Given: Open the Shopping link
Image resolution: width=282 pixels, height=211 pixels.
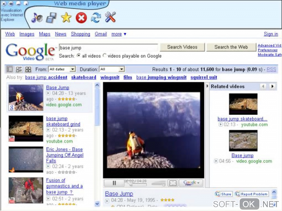Looking at the screenshot, I should pyautogui.click(x=80, y=34).
